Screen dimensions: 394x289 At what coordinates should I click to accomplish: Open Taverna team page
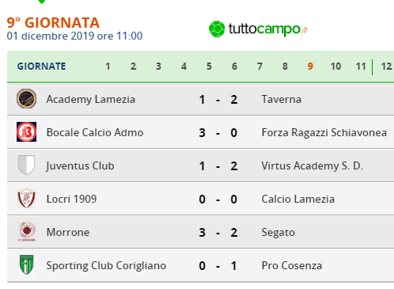(x=282, y=99)
